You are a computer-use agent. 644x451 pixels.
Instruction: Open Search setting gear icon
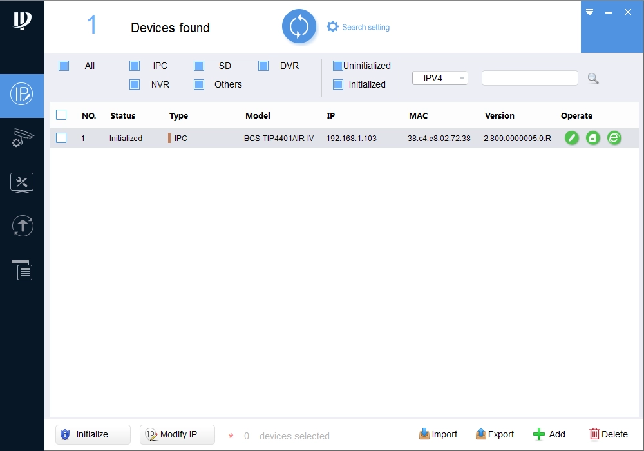tap(332, 26)
